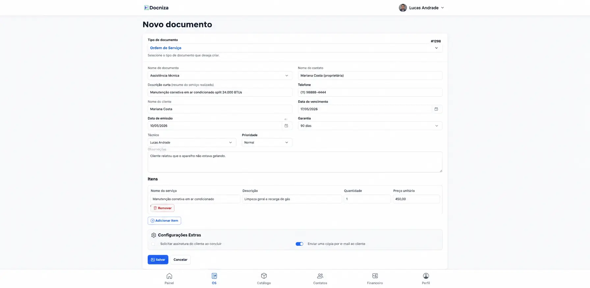
Task: Open the Tipo de documento dropdown
Action: click(x=295, y=48)
